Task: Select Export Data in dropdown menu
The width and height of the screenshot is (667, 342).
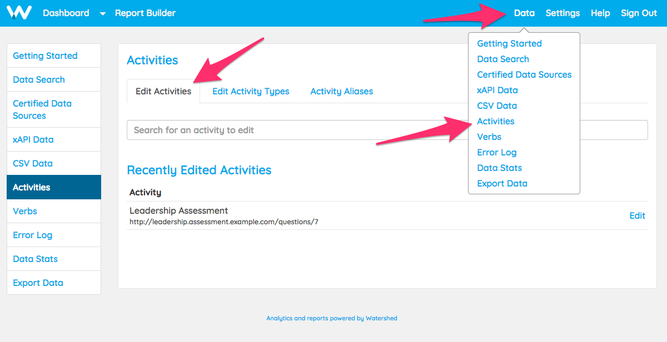Action: click(502, 183)
